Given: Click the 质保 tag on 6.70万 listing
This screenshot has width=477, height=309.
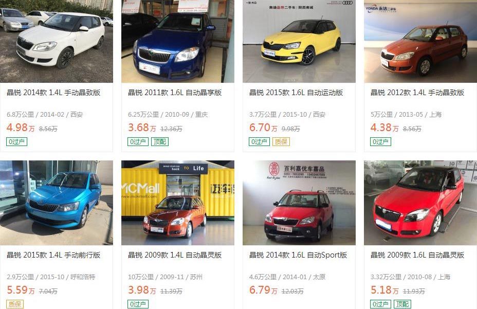Looking at the screenshot, I should 281,141.
